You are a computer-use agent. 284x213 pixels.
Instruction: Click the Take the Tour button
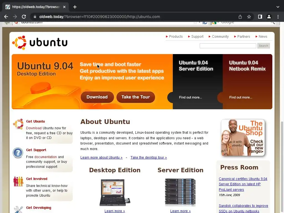point(136,97)
